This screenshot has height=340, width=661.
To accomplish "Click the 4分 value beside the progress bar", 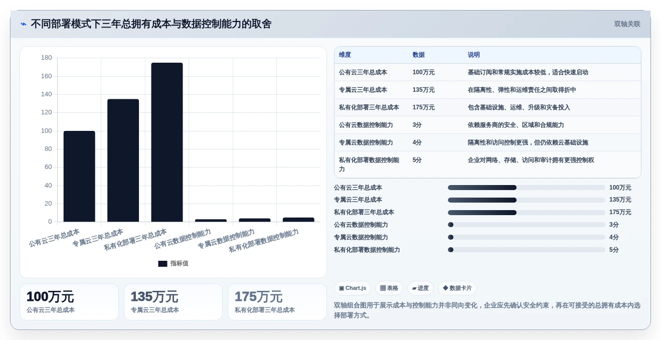I will [x=614, y=237].
